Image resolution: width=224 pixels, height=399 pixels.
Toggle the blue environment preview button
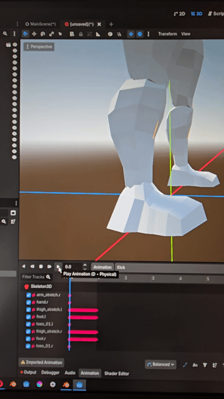139,34
